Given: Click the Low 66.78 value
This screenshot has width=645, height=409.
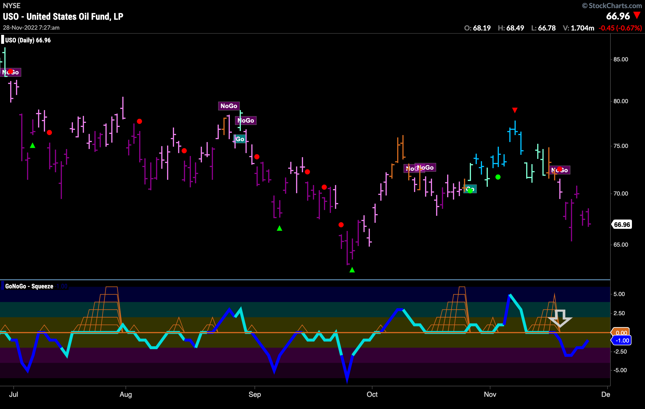Looking at the screenshot, I should point(543,28).
